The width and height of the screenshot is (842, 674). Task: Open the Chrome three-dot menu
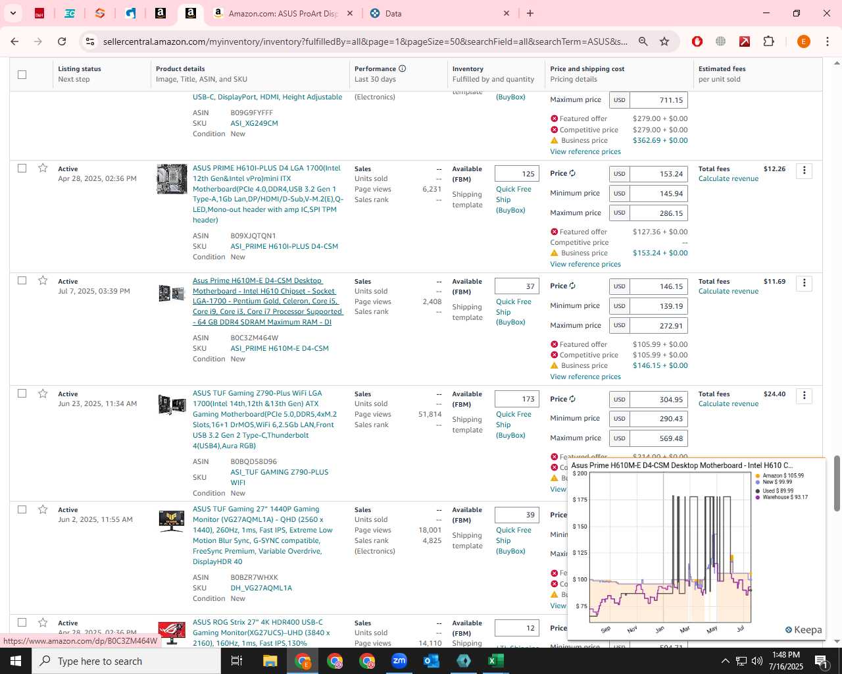(828, 41)
